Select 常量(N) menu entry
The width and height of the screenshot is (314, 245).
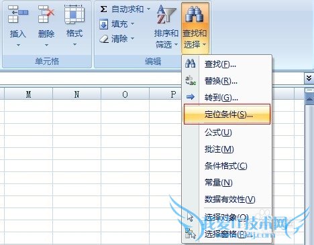point(227,183)
